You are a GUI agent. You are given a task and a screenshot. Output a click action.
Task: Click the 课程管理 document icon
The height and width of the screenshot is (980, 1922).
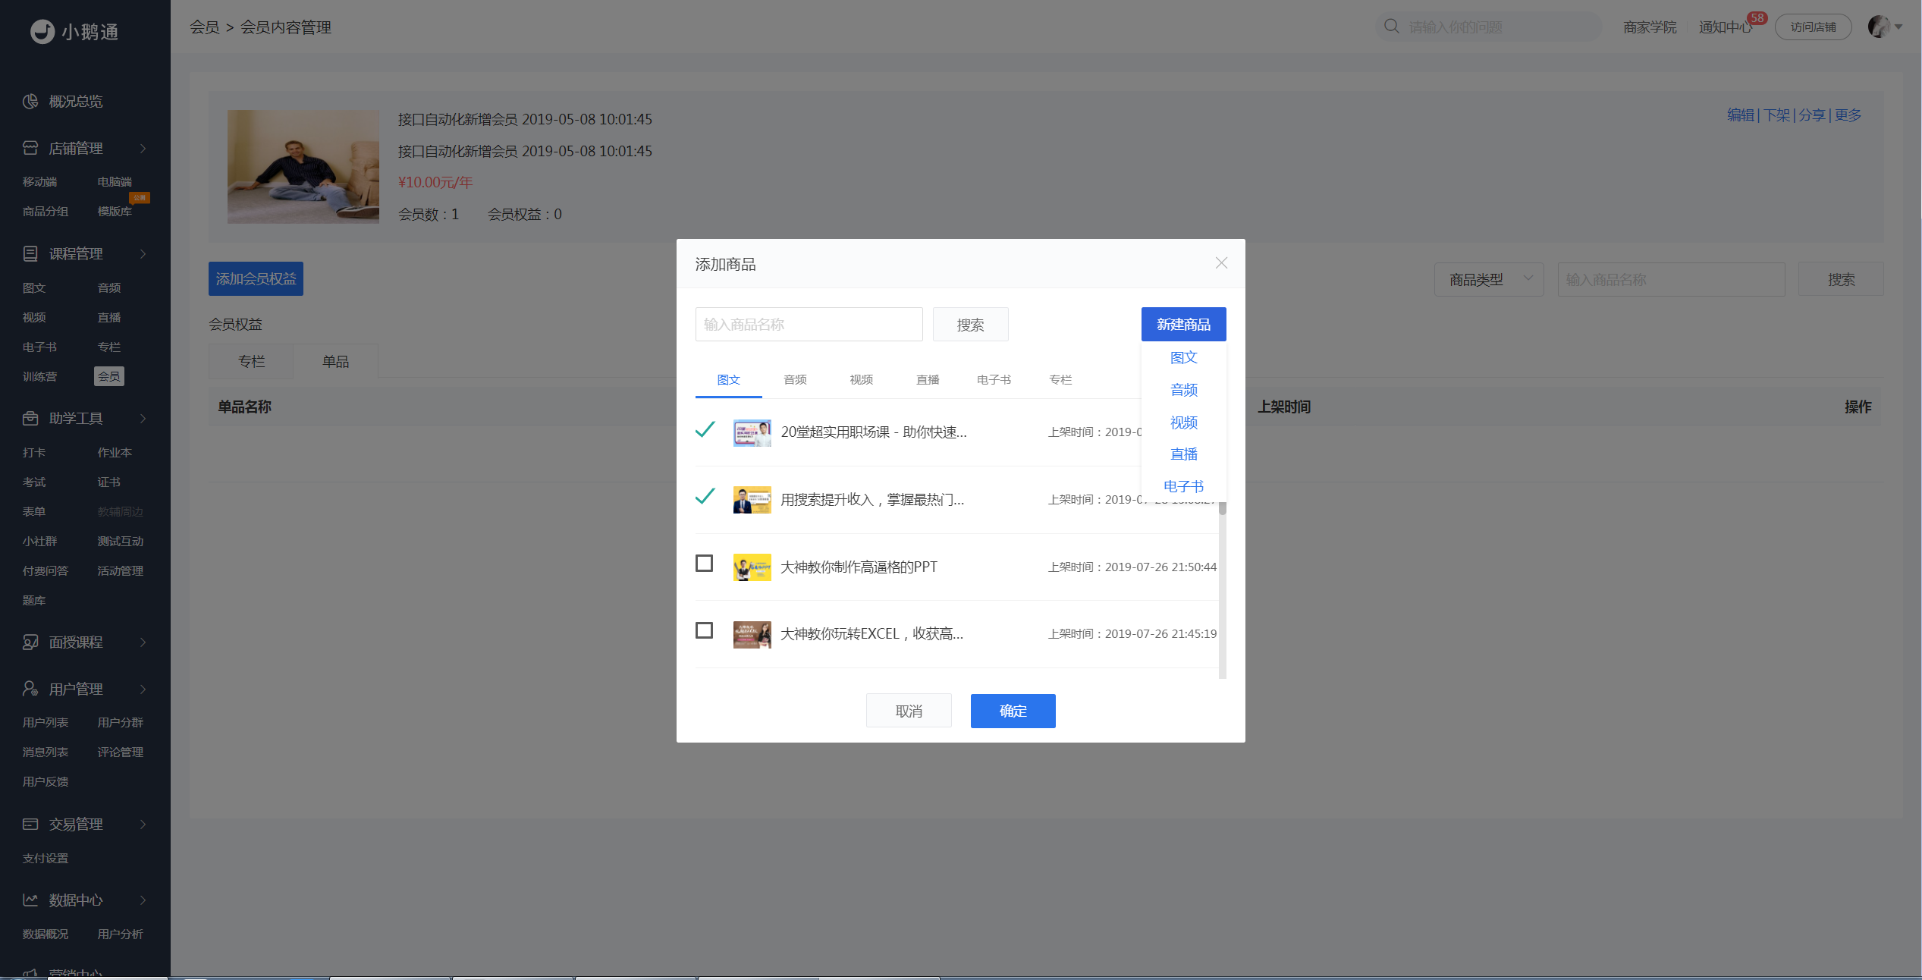click(30, 254)
